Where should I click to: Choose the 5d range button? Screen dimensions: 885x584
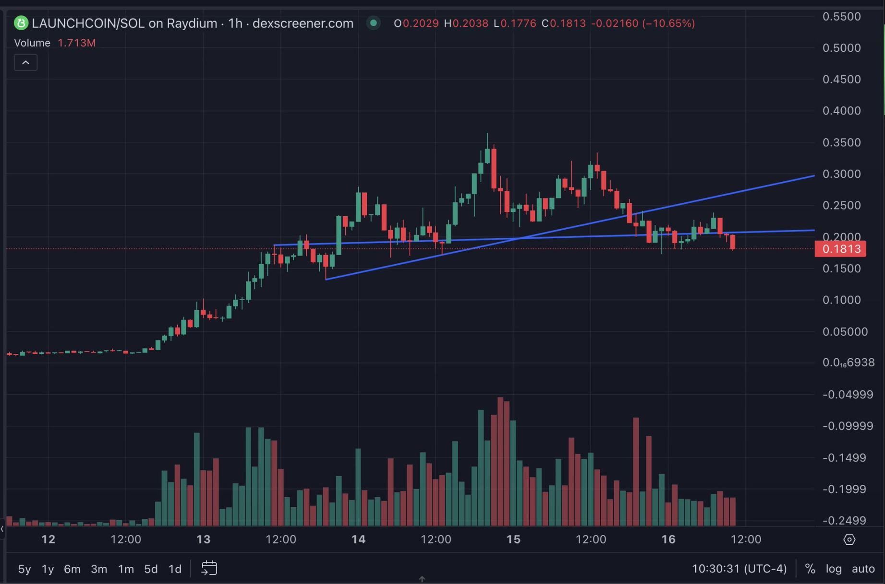pyautogui.click(x=151, y=569)
